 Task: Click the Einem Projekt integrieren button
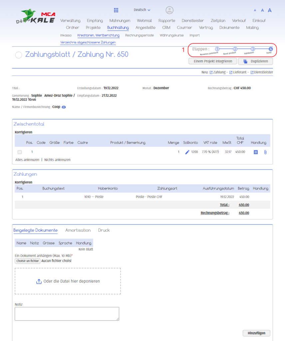(213, 61)
